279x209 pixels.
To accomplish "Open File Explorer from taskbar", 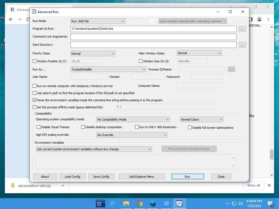I will point(126,204).
